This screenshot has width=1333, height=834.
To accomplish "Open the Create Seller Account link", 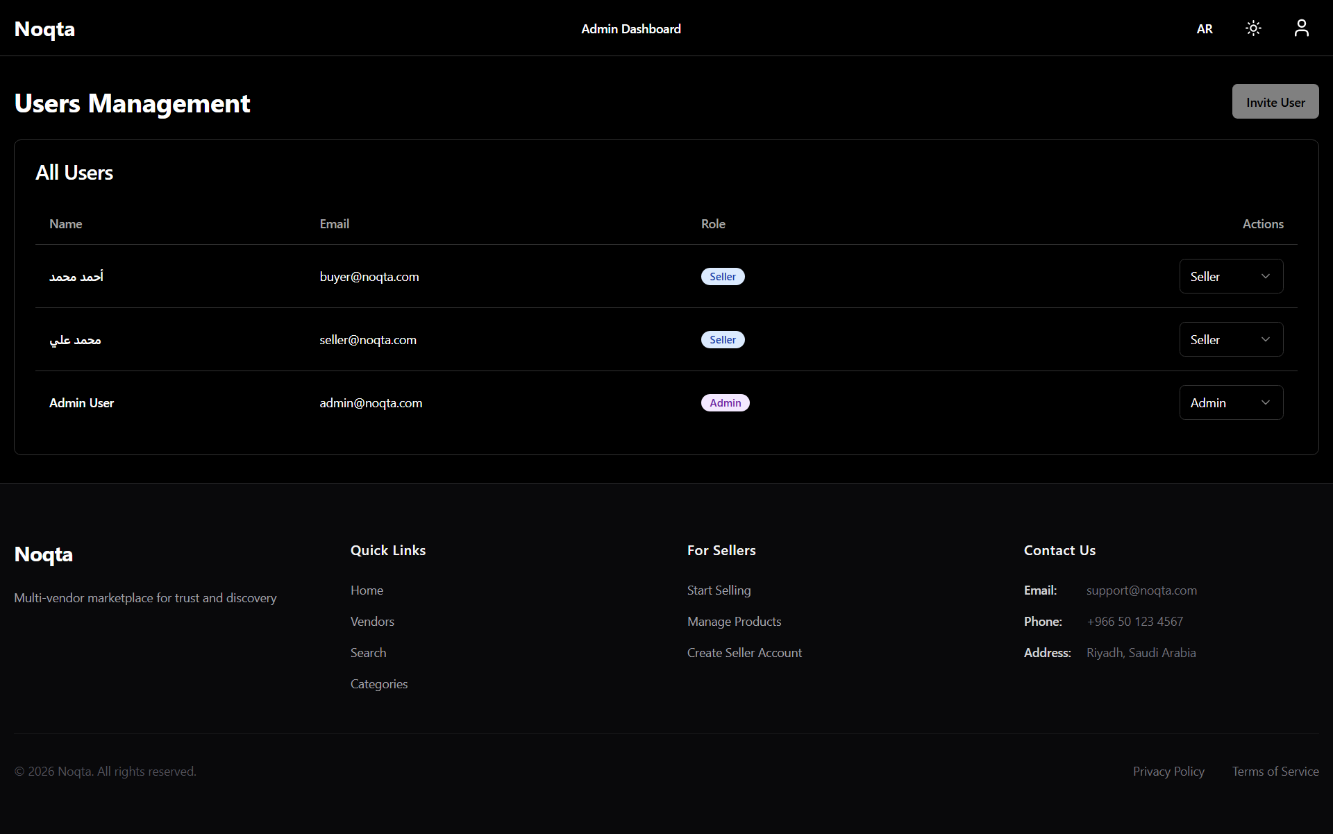I will (744, 652).
